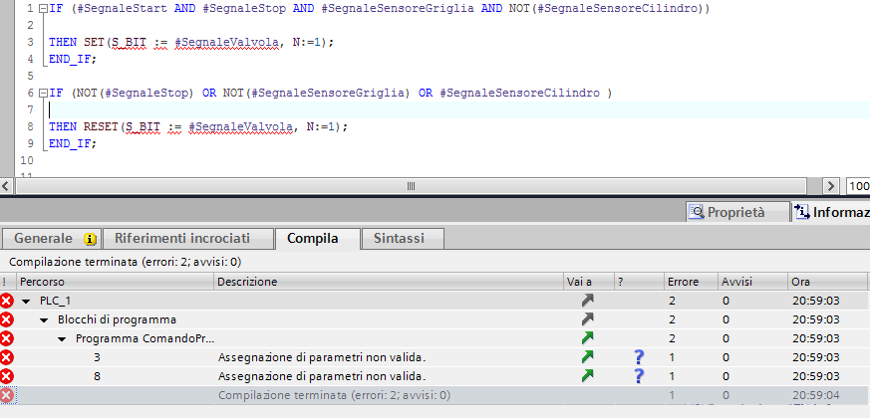The image size is (870, 418).
Task: Click the red error icon beside PLC_1
Action: [7, 301]
